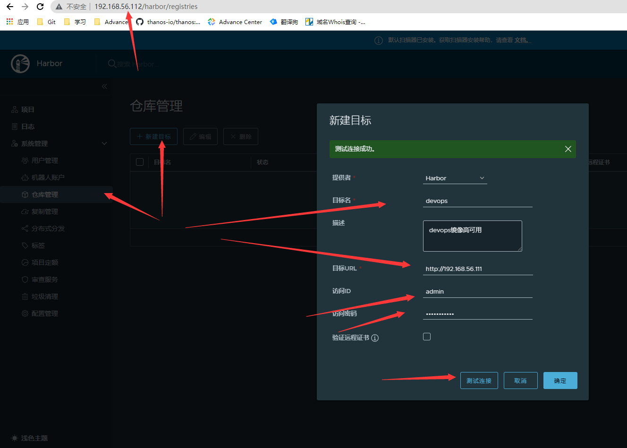627x448 pixels.
Task: Collapse the 系统管理 section chevron
Action: click(104, 144)
